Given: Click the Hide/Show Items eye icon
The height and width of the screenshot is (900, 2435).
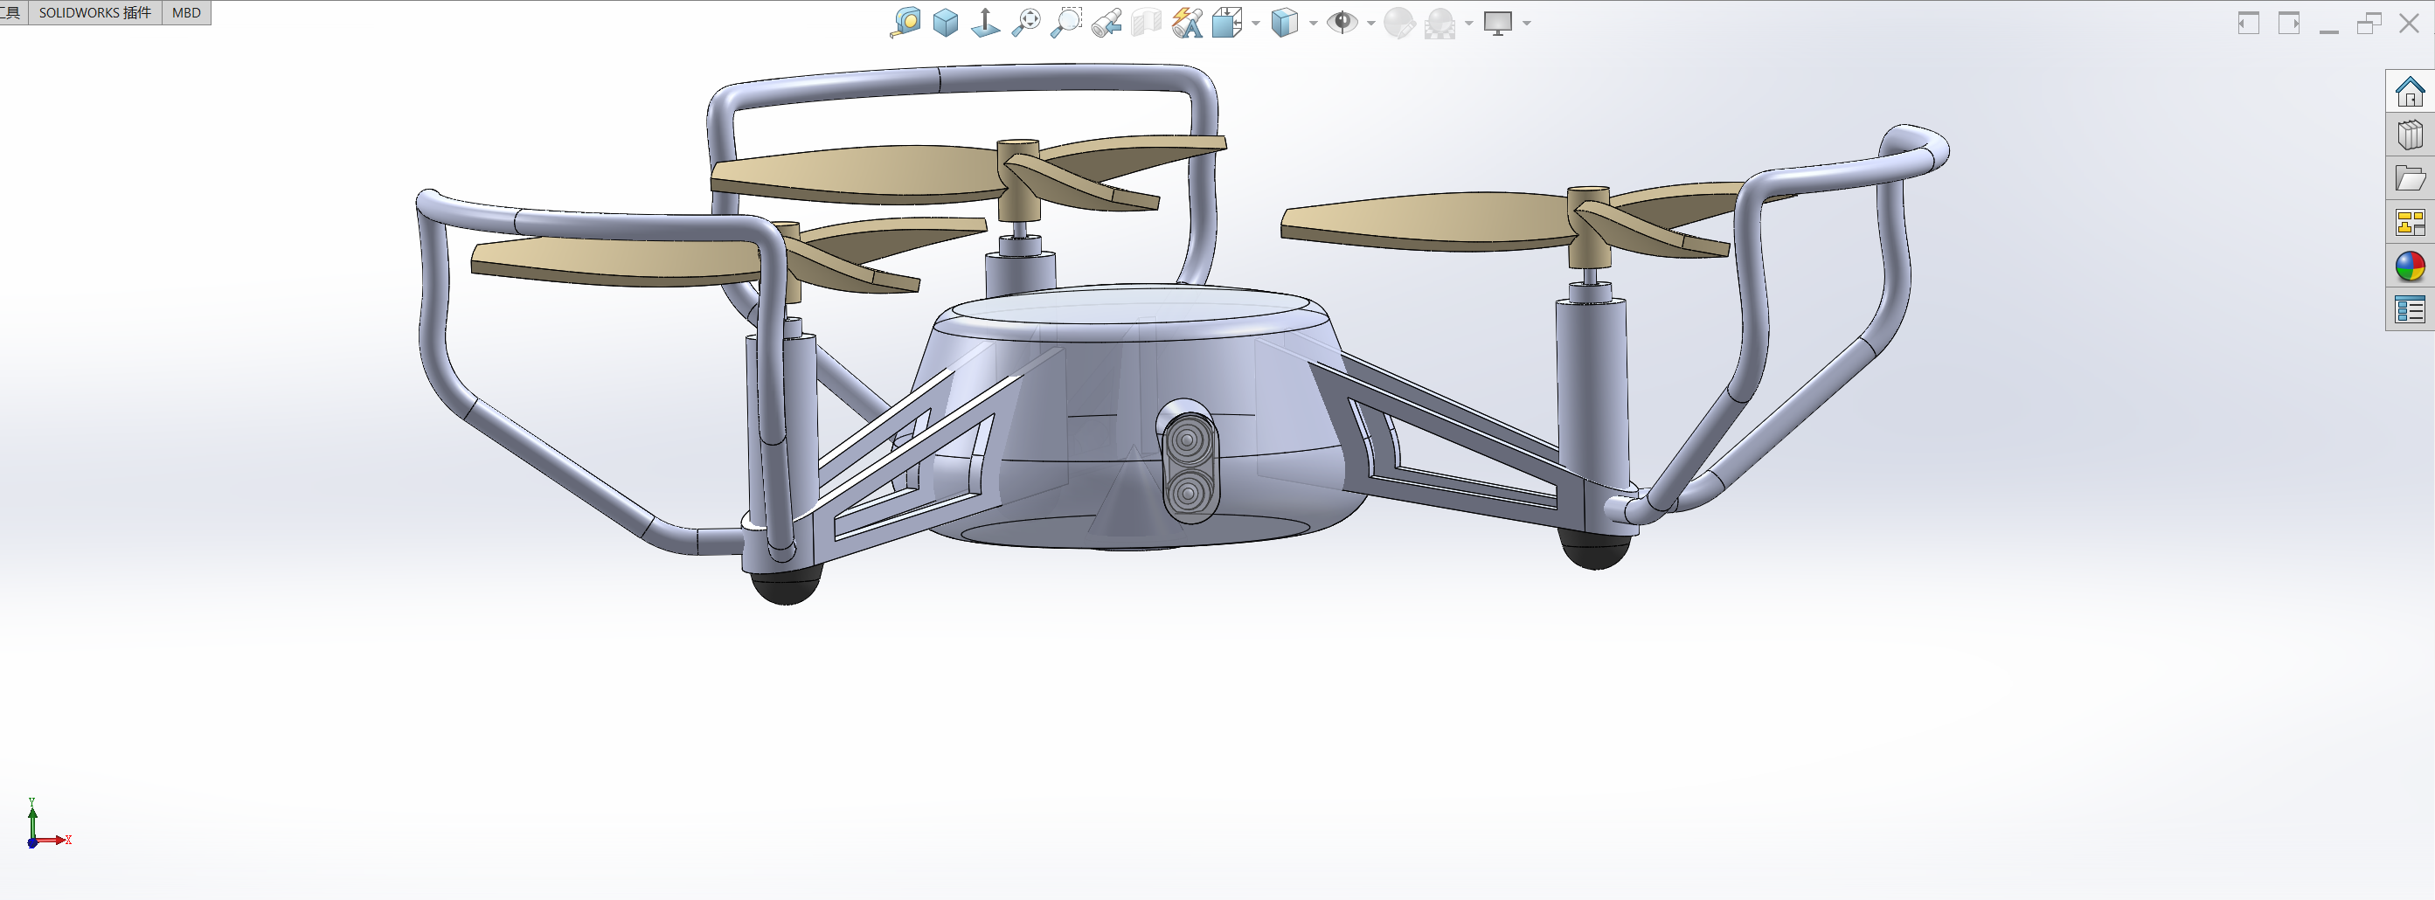Looking at the screenshot, I should pyautogui.click(x=1342, y=23).
